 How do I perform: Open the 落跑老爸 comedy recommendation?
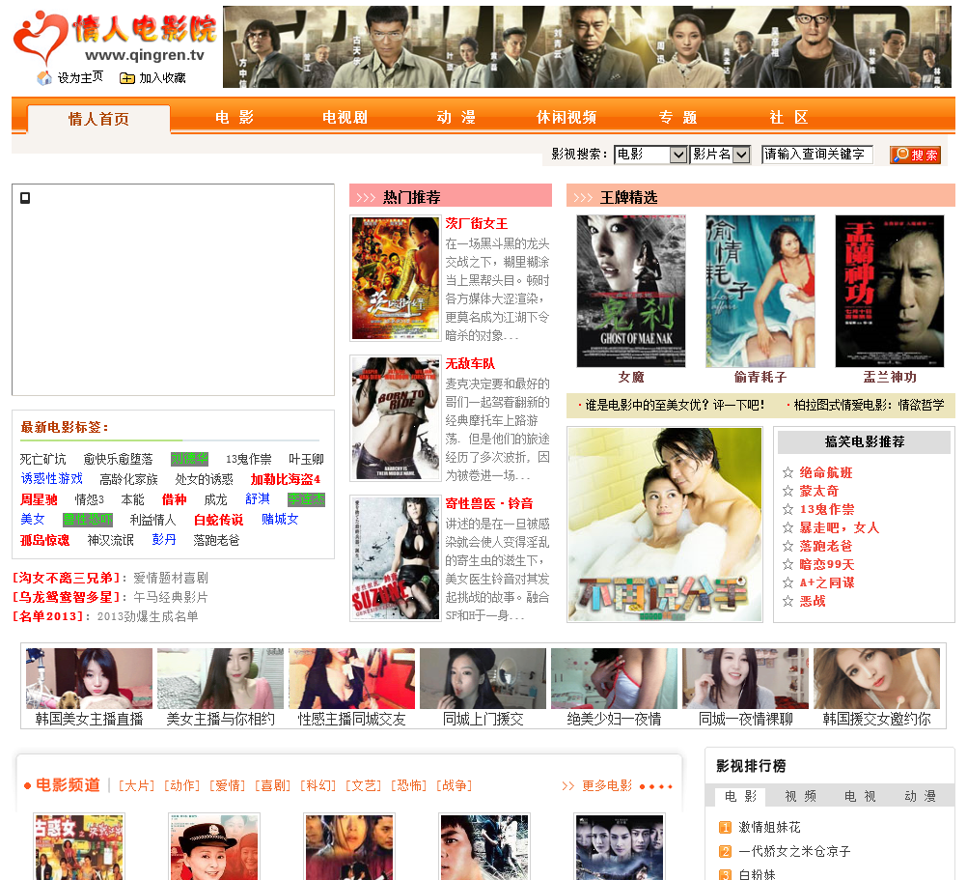(x=826, y=546)
